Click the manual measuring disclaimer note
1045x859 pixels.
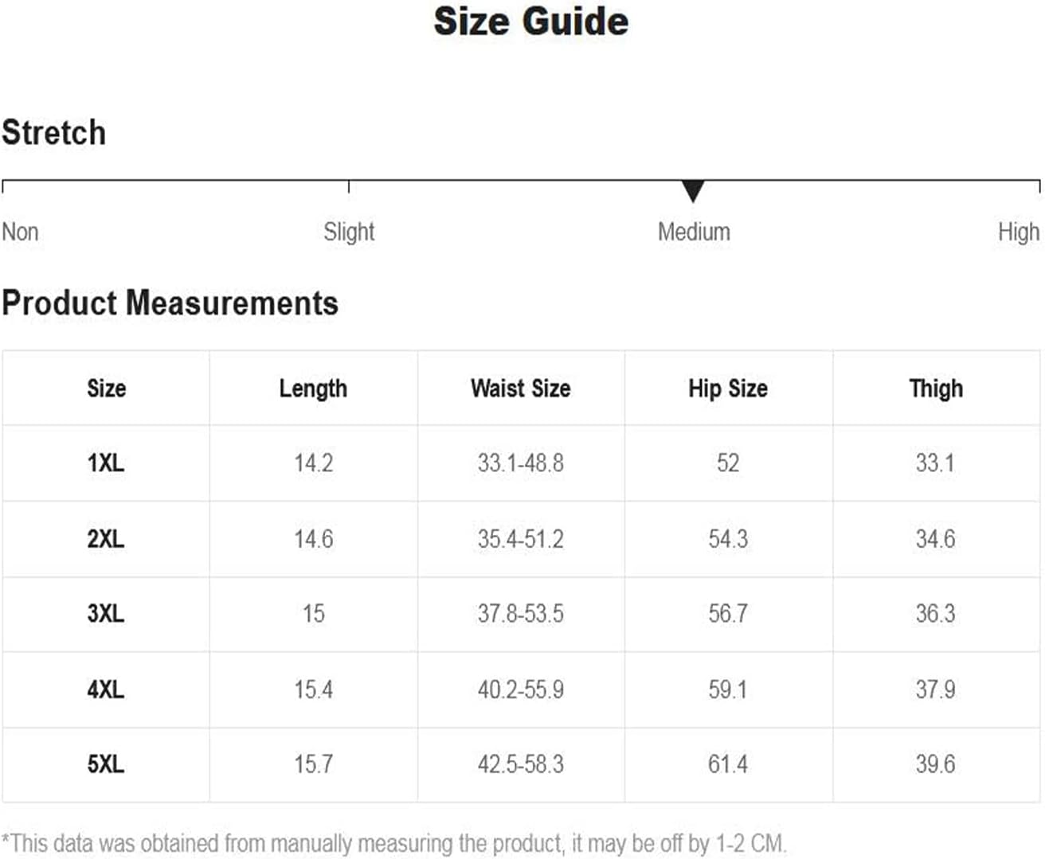point(394,843)
